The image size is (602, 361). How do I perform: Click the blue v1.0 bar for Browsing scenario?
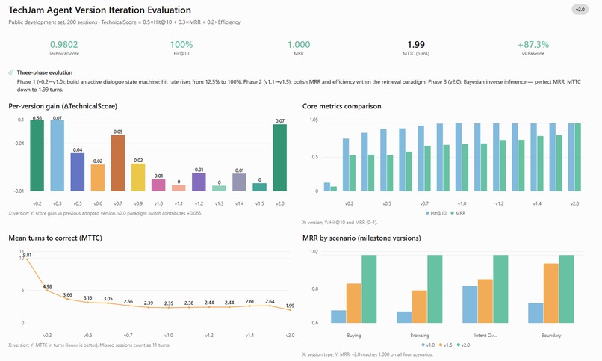404,317
